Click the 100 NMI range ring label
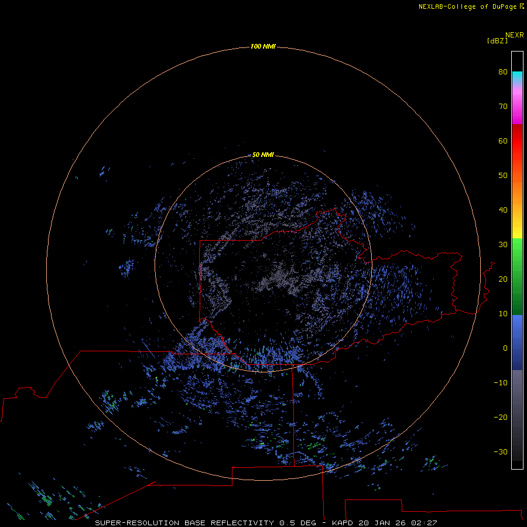This screenshot has height=527, width=527. coord(263,46)
